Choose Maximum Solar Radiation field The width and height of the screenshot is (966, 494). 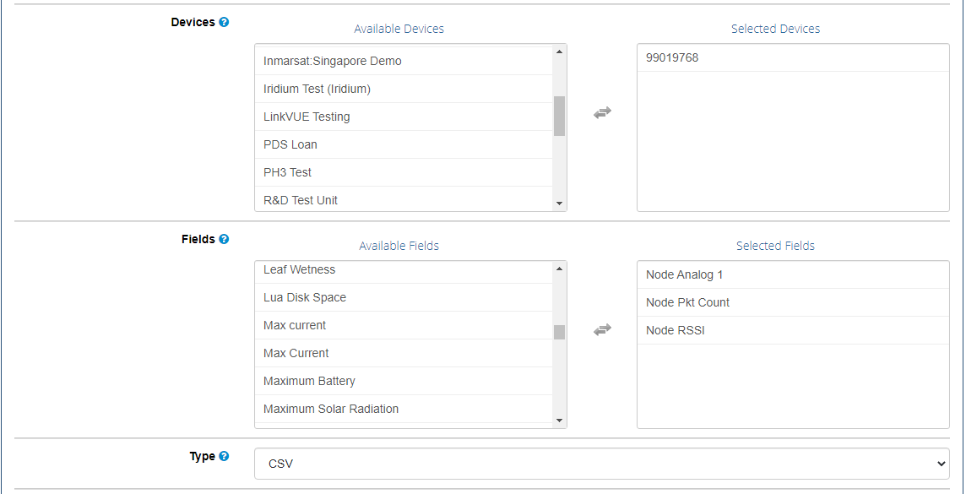(x=404, y=409)
